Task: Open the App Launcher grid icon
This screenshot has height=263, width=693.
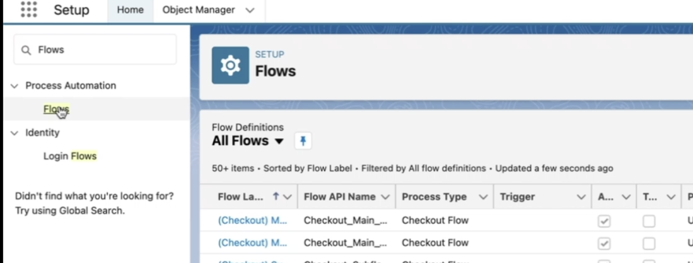Action: (x=28, y=10)
